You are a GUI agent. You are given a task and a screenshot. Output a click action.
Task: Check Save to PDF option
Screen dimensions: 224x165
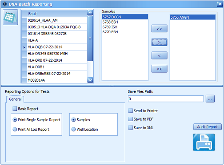(x=131, y=119)
